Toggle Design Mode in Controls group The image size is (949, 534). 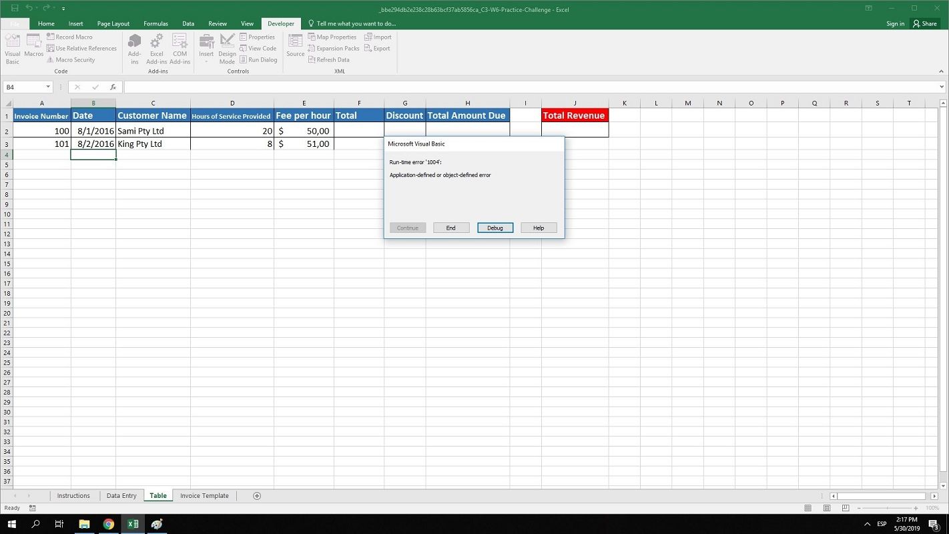[227, 48]
